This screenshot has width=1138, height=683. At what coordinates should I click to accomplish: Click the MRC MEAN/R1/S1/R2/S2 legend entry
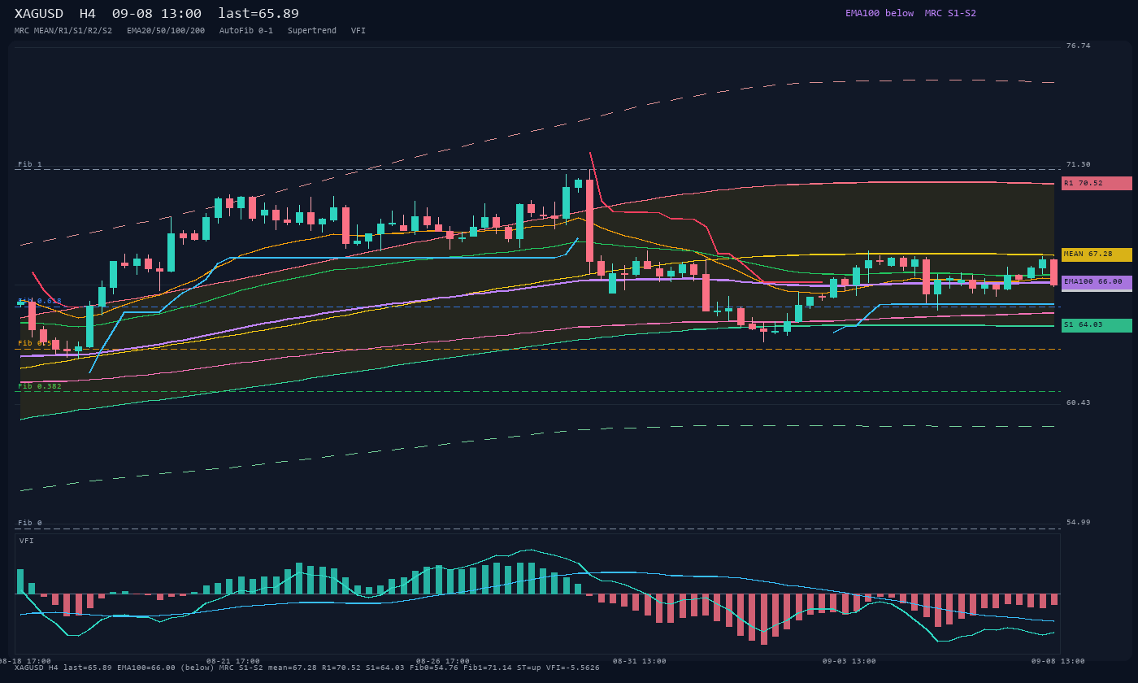[x=63, y=31]
